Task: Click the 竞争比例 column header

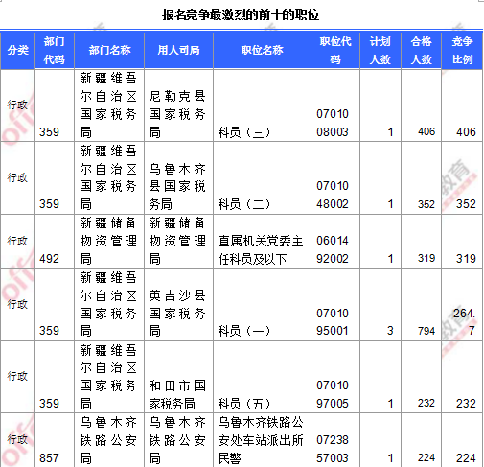Action: pos(462,50)
